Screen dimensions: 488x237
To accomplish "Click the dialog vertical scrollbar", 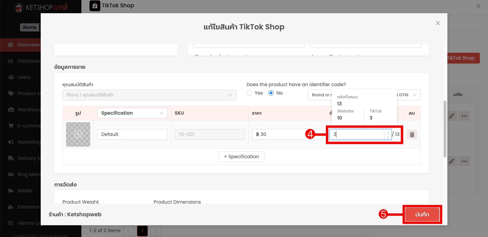I will (445, 129).
